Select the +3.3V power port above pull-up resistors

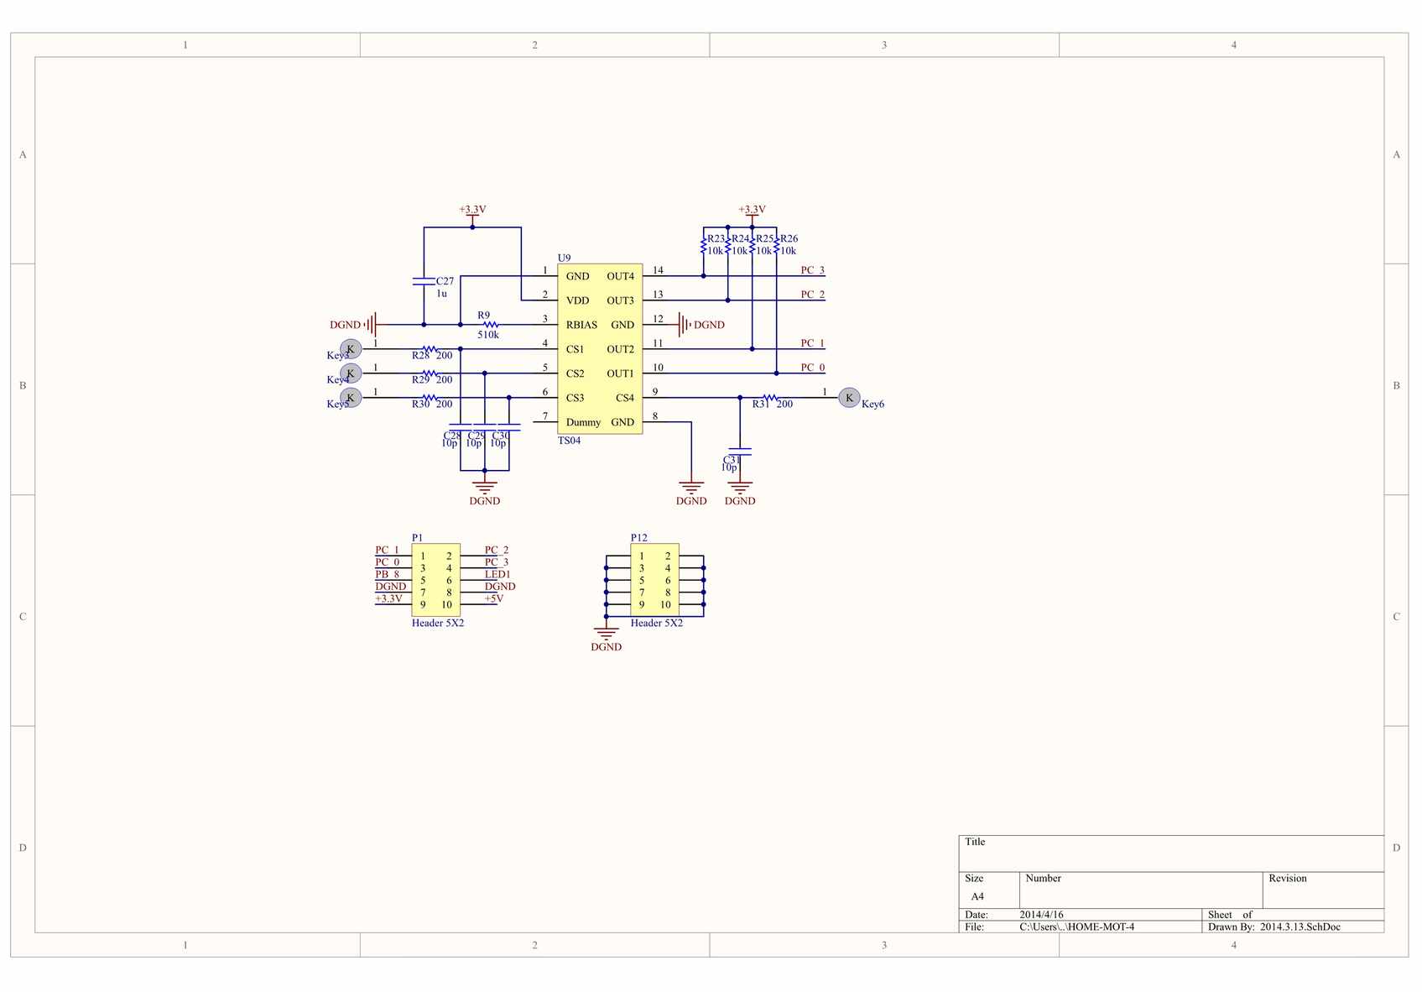pyautogui.click(x=752, y=214)
